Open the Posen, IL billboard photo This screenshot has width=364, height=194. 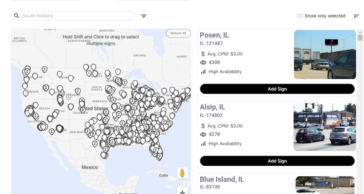pyautogui.click(x=325, y=55)
